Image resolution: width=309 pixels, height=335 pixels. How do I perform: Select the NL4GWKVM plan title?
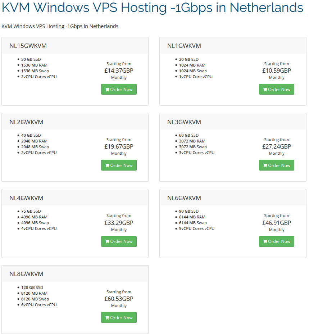pos(26,198)
